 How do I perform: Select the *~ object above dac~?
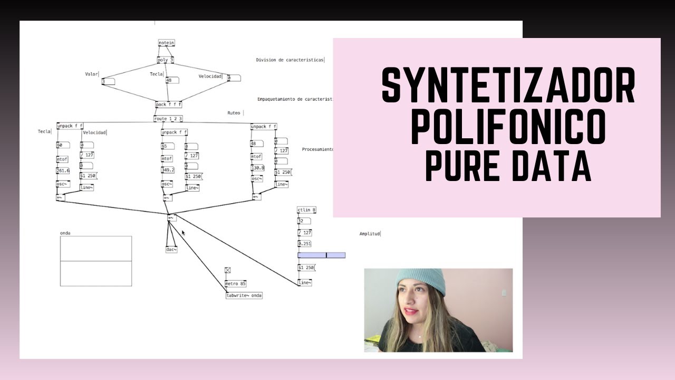coord(171,217)
